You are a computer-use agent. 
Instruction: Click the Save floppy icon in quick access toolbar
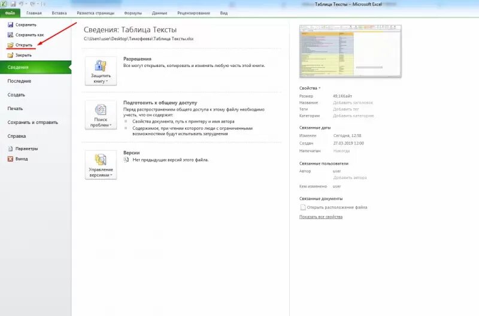point(13,4)
